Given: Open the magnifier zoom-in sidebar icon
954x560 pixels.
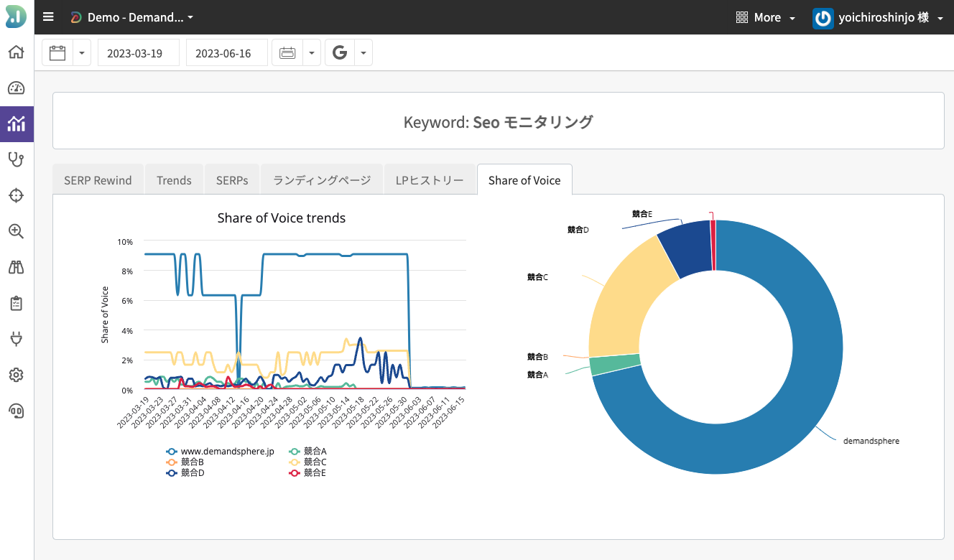Looking at the screenshot, I should point(16,231).
